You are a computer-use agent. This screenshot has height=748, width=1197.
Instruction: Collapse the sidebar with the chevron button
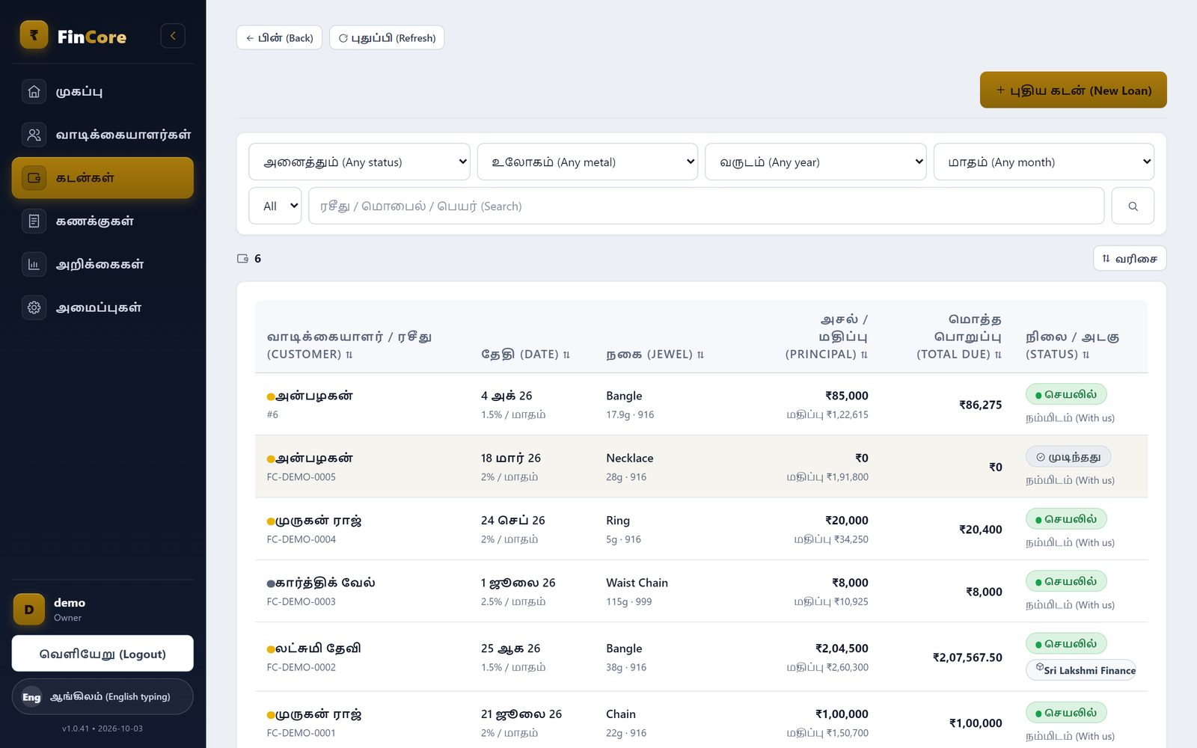[x=173, y=36]
